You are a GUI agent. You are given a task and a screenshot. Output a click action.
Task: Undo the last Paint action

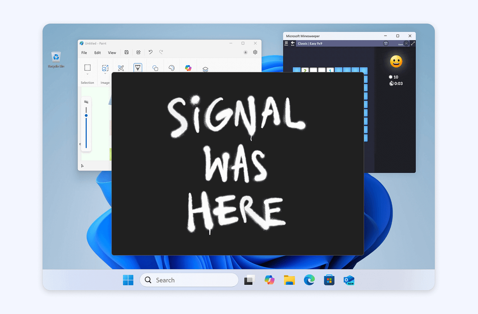[x=150, y=52]
